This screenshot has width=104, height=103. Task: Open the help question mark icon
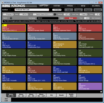101,92
